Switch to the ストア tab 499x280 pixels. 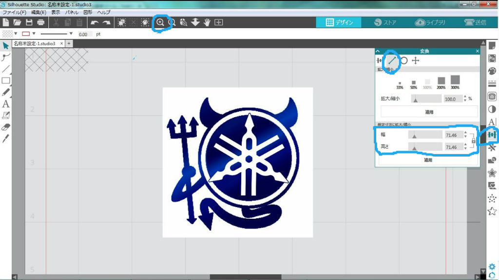(x=385, y=22)
